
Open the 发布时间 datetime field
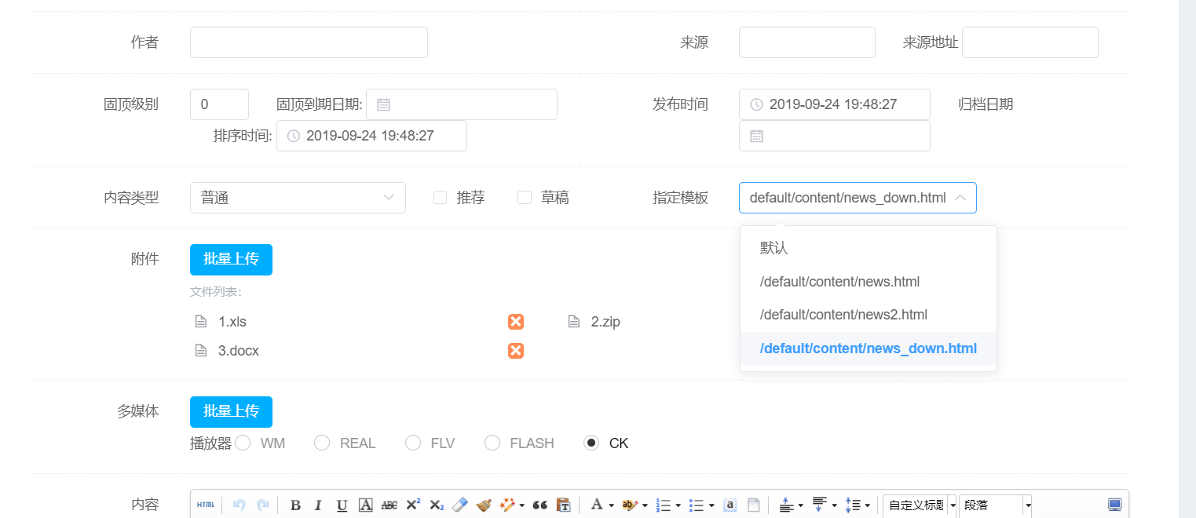tap(835, 104)
